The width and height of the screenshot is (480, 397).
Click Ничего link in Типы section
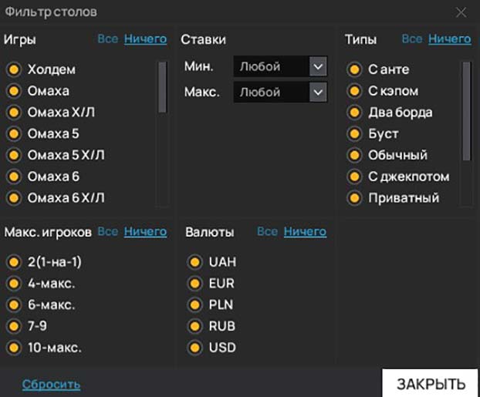point(449,39)
